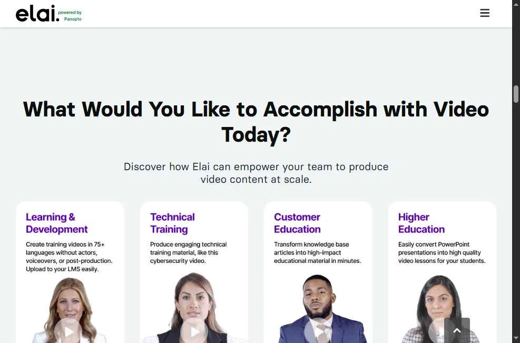The height and width of the screenshot is (343, 520).
Task: Click the Elai logo
Action: [37, 14]
